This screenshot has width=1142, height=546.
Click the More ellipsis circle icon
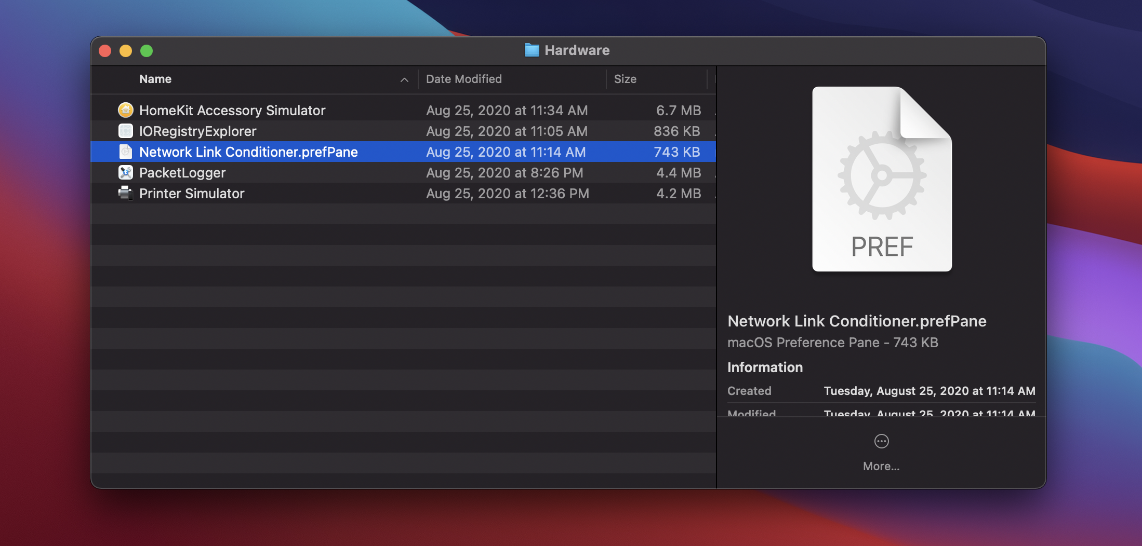[x=881, y=441]
